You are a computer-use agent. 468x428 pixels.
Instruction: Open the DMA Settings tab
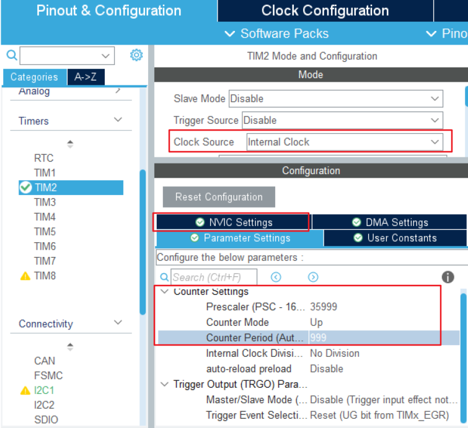coord(389,222)
